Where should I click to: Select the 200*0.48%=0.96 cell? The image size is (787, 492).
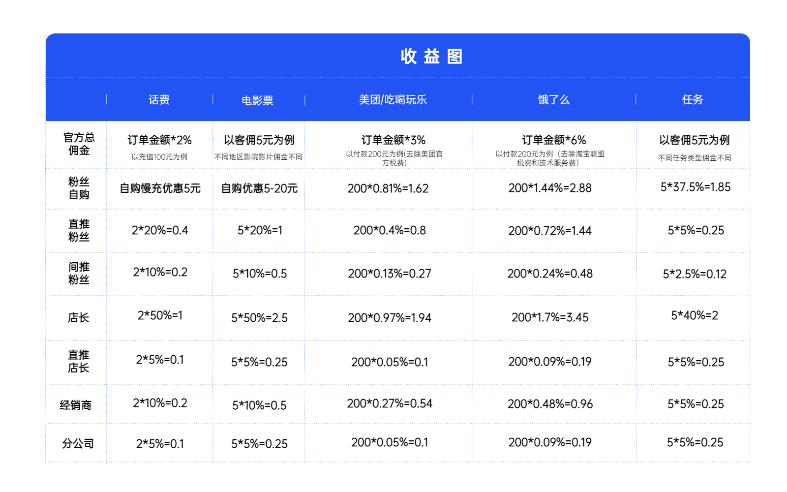(x=550, y=404)
